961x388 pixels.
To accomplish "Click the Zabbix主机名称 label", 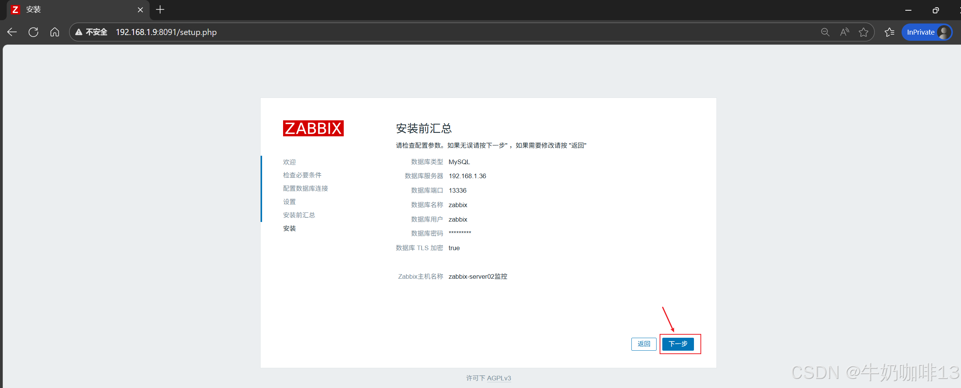I will [x=420, y=276].
